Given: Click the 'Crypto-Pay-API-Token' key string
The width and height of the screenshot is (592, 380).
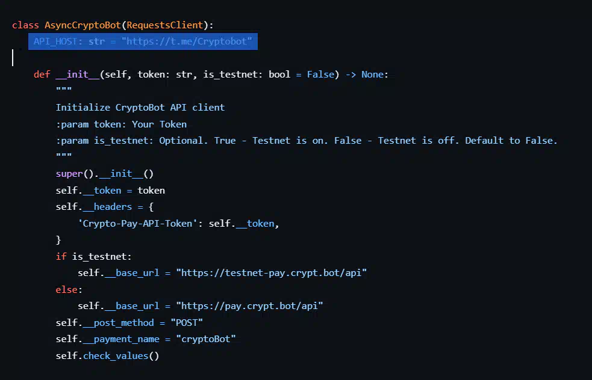Looking at the screenshot, I should pyautogui.click(x=140, y=224).
